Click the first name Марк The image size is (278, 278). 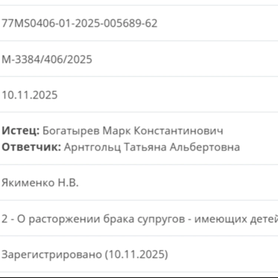tap(116, 131)
